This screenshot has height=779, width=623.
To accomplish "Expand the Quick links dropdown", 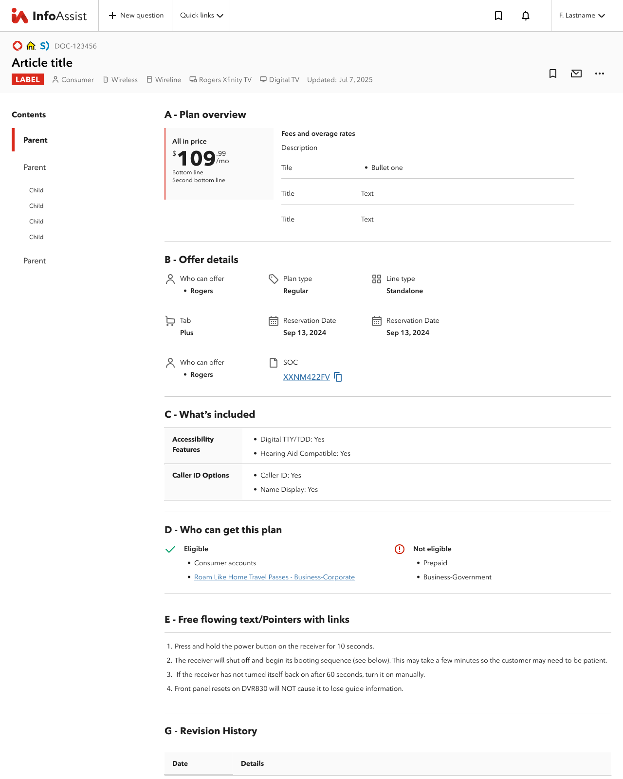I will click(202, 16).
